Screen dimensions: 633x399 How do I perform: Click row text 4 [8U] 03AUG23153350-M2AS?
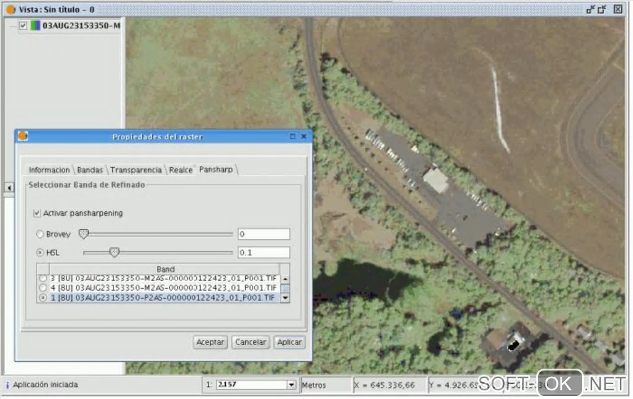pos(163,287)
